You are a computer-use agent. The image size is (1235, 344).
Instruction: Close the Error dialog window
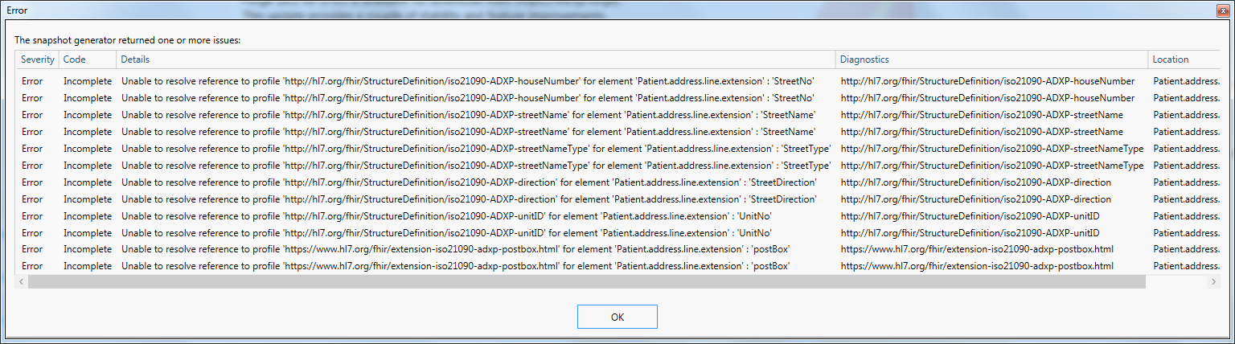pos(1221,10)
